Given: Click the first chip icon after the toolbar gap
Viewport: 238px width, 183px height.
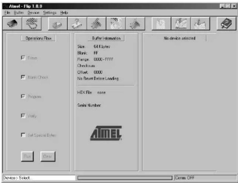Looking at the screenshot, I should [x=58, y=23].
